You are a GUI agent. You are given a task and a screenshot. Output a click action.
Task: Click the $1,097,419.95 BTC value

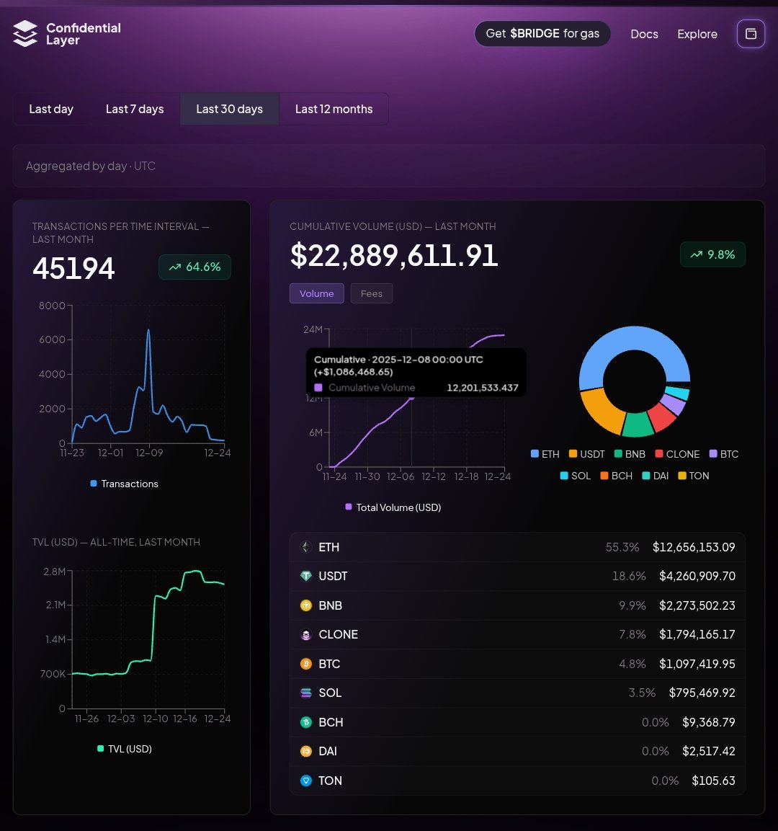coord(697,664)
